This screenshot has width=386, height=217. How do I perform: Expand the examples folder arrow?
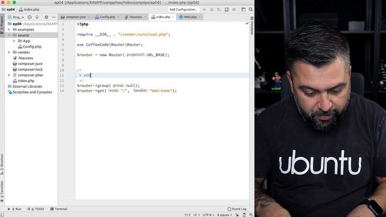pyautogui.click(x=10, y=30)
